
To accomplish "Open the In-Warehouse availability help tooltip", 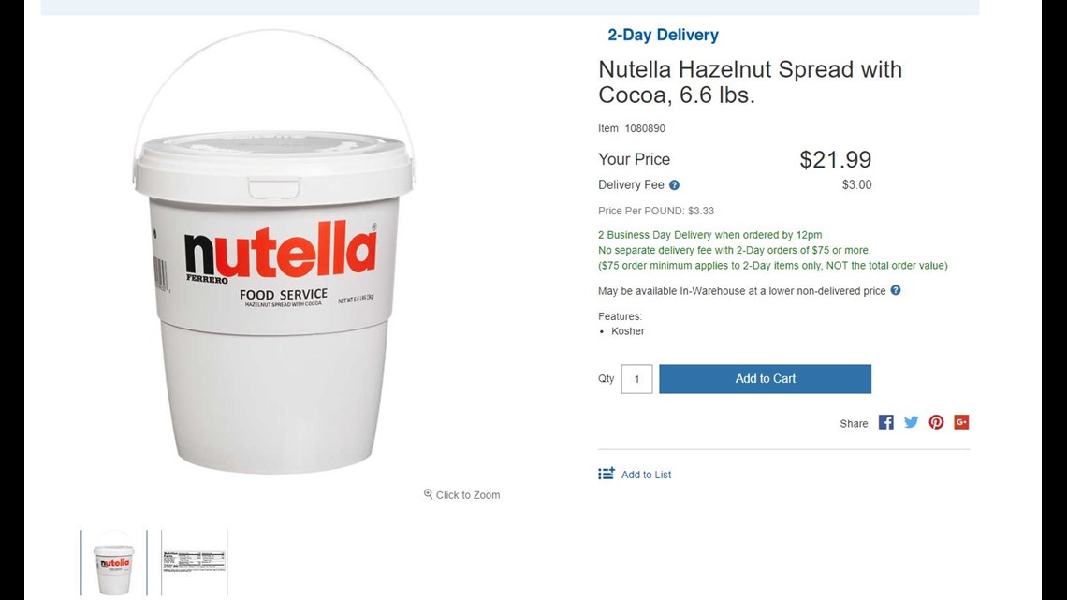I will coord(896,291).
